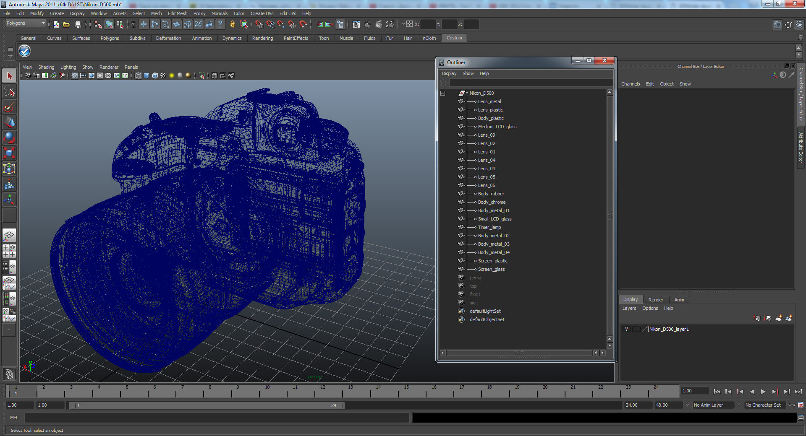Switch to the Rendering shelf tab
The width and height of the screenshot is (806, 436).
click(x=262, y=38)
